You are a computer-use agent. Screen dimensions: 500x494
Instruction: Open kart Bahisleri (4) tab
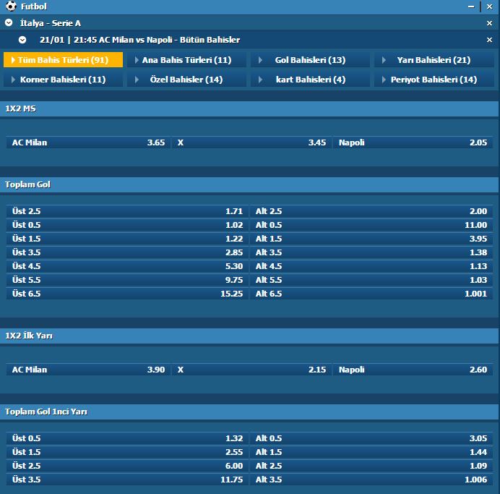pos(310,80)
